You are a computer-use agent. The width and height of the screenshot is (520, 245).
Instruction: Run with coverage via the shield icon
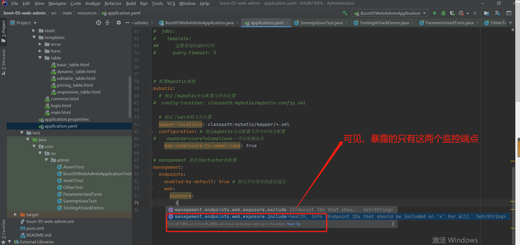(452, 13)
